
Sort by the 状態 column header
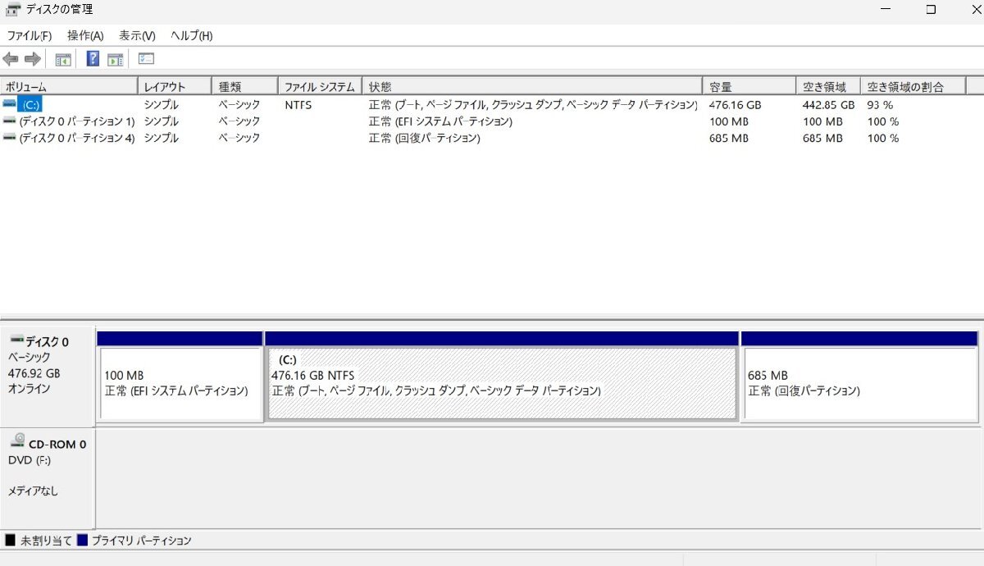[532, 86]
